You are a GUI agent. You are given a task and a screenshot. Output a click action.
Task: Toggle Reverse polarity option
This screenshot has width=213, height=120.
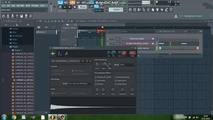116,77
